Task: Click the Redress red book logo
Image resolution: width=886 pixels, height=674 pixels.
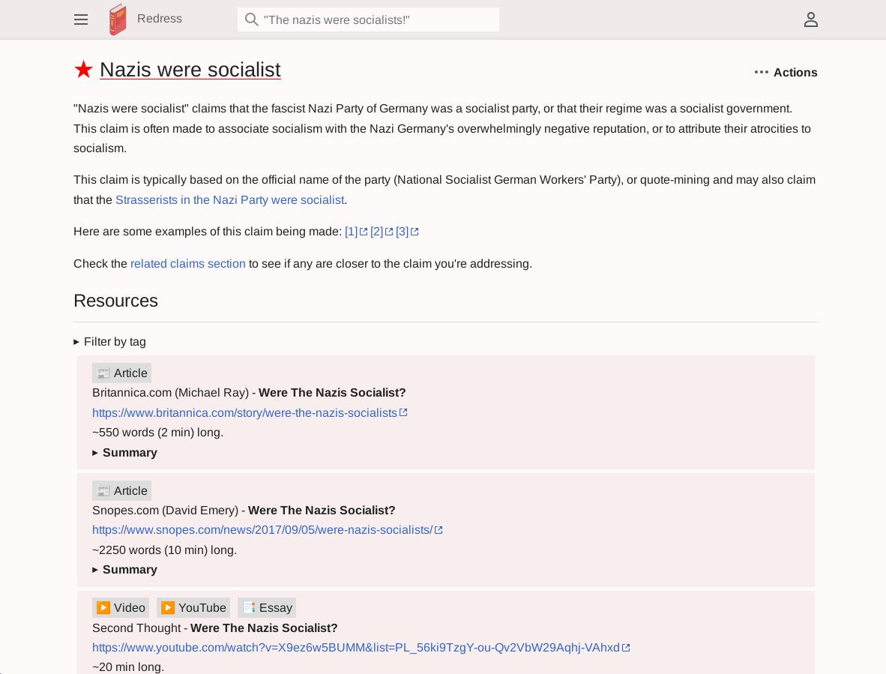Action: (118, 19)
